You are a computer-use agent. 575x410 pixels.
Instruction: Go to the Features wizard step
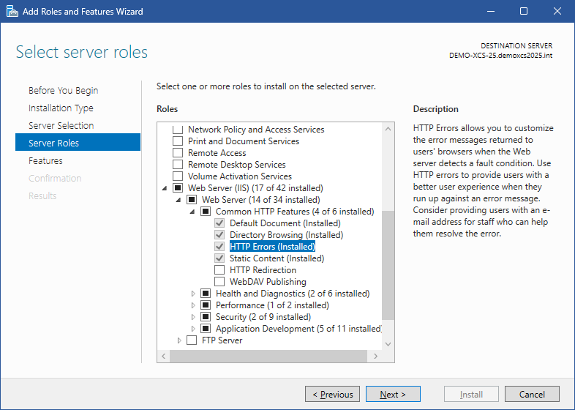pos(45,160)
